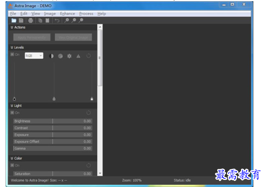
Task: Minimize the Astra Image window
Action: point(224,5)
